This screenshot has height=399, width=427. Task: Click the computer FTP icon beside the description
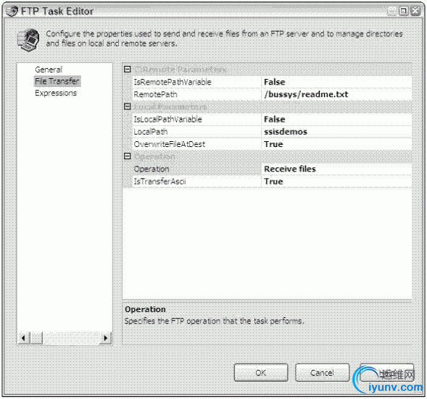click(28, 40)
